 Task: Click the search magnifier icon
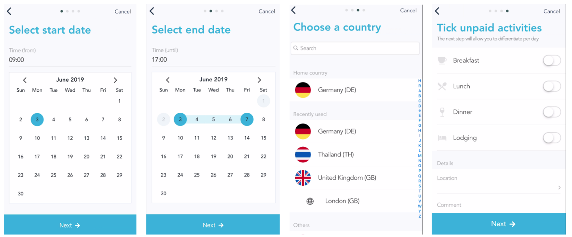296,48
